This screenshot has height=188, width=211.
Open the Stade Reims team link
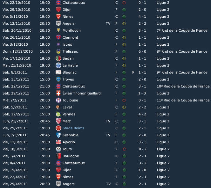[73, 128]
